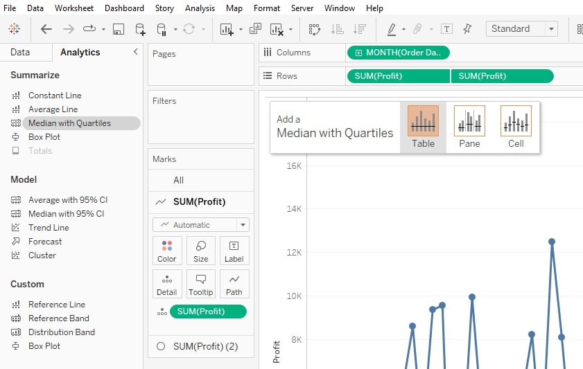Click the SUM(Profit) detail pill in Marks
This screenshot has width=583, height=369.
click(208, 312)
